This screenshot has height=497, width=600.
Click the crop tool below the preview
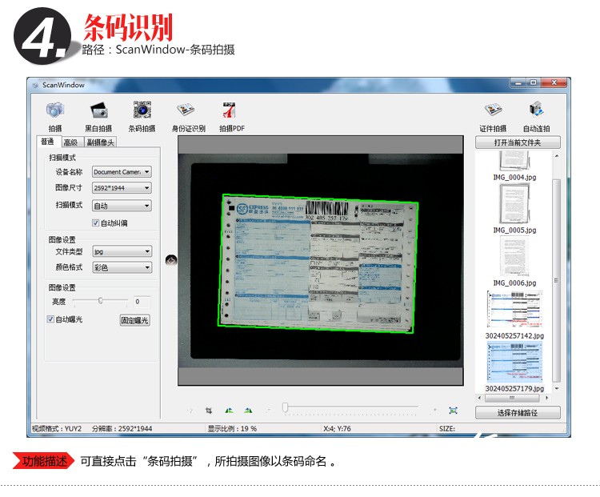[209, 410]
